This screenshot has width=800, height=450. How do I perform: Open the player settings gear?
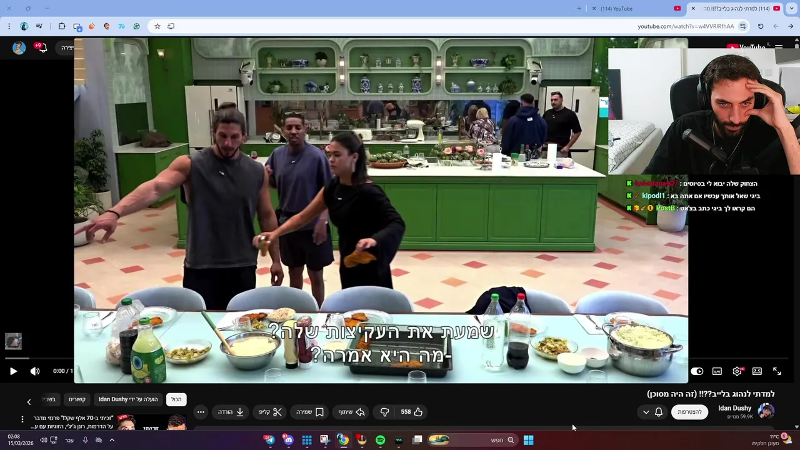click(737, 371)
